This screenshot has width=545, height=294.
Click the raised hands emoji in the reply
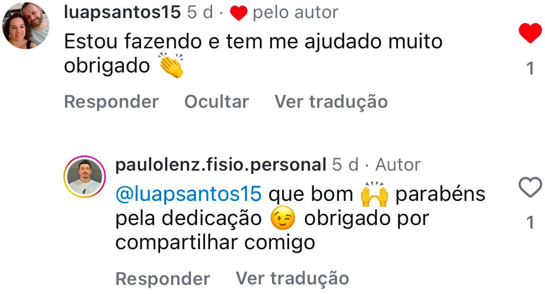click(x=374, y=194)
